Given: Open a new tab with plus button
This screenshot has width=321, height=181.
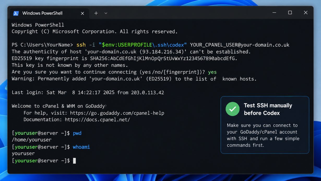Looking at the screenshot, I should click(x=96, y=13).
